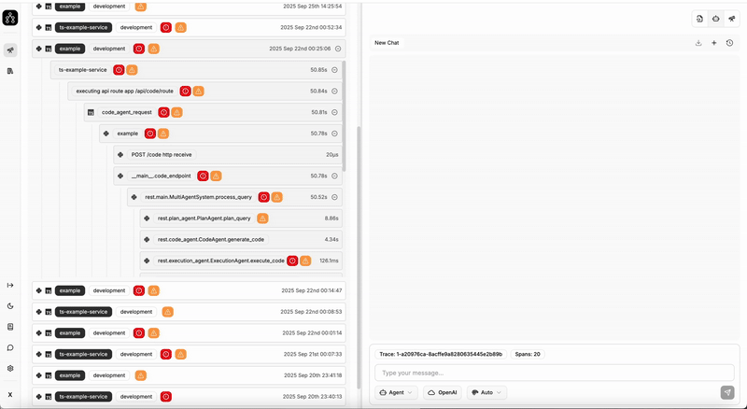Select the New Chat tab

[388, 43]
